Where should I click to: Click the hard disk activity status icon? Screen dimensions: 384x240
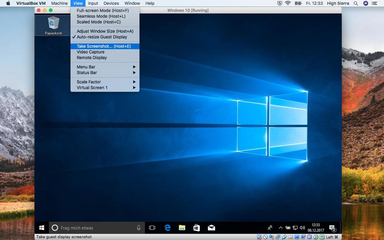click(x=259, y=237)
